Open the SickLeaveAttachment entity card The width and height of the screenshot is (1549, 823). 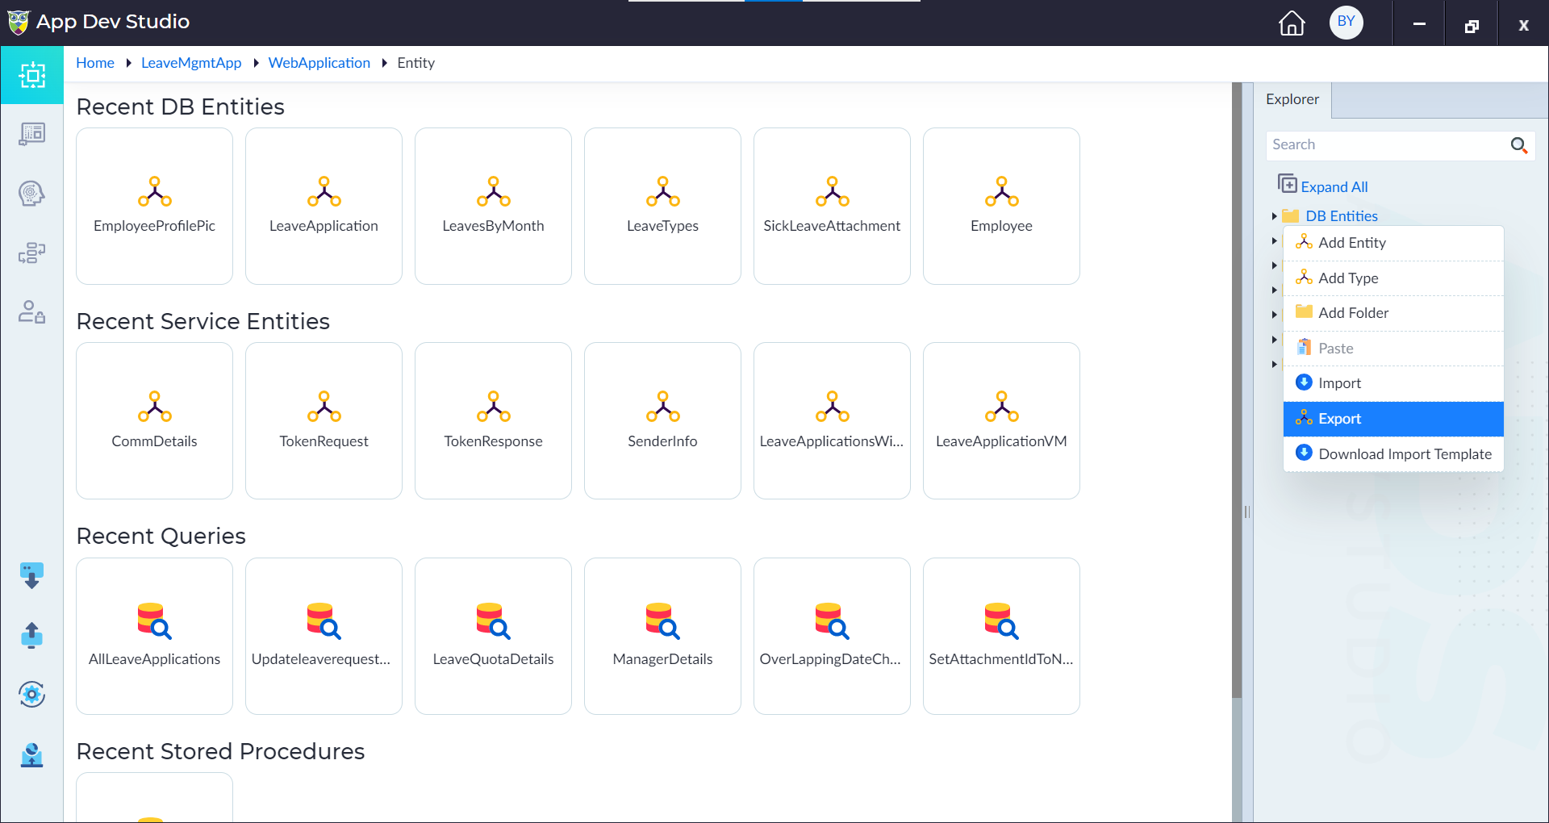pos(832,206)
